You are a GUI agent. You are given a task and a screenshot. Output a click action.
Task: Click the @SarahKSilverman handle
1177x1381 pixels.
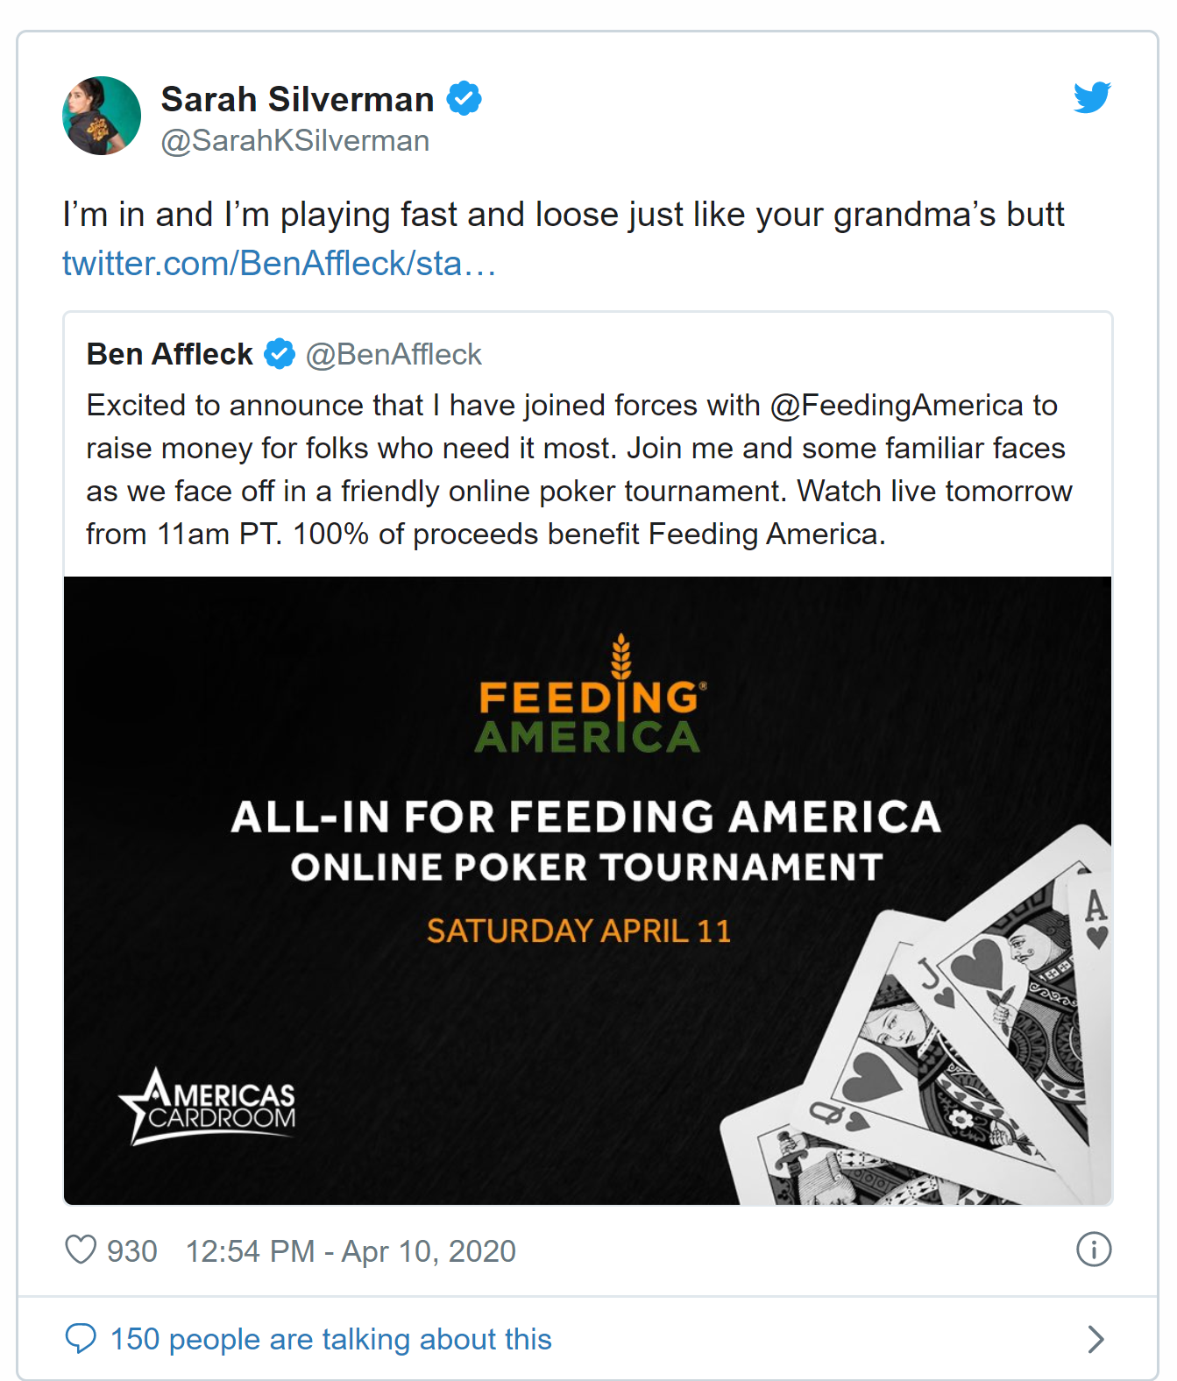pos(295,141)
